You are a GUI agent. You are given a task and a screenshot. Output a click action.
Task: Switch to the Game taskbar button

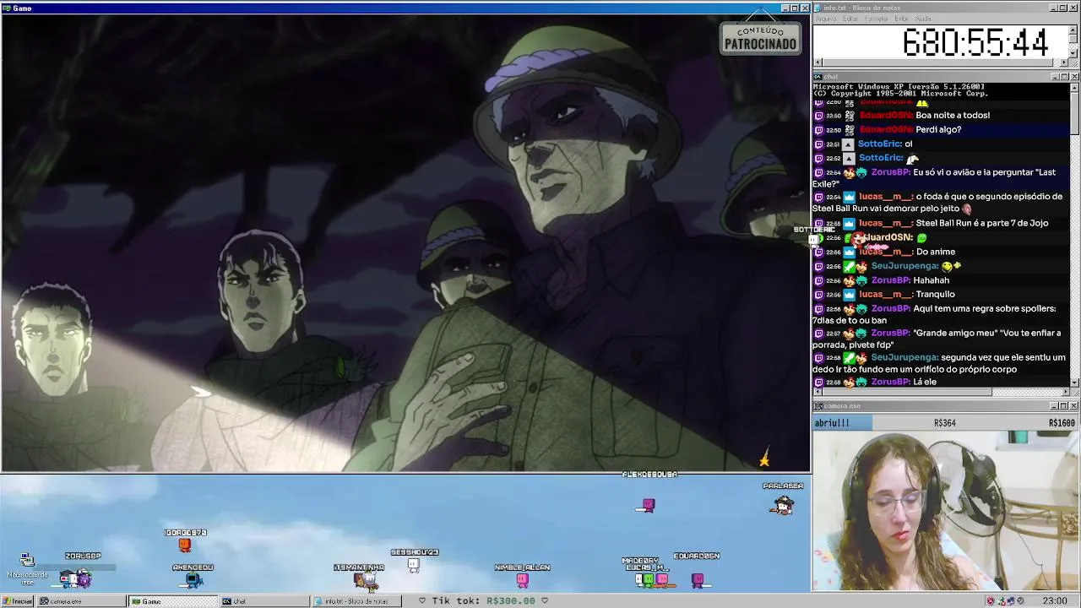(x=171, y=601)
